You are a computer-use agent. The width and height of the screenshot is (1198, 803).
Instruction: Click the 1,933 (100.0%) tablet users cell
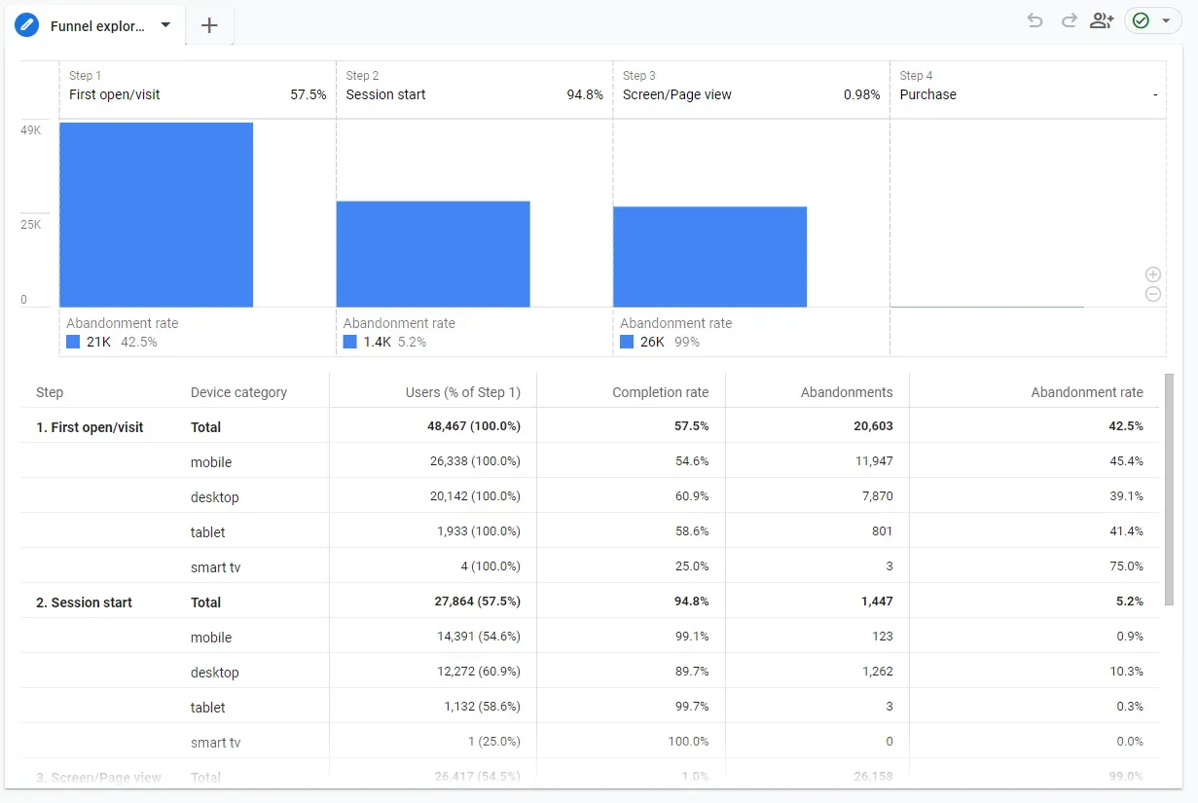click(x=479, y=531)
